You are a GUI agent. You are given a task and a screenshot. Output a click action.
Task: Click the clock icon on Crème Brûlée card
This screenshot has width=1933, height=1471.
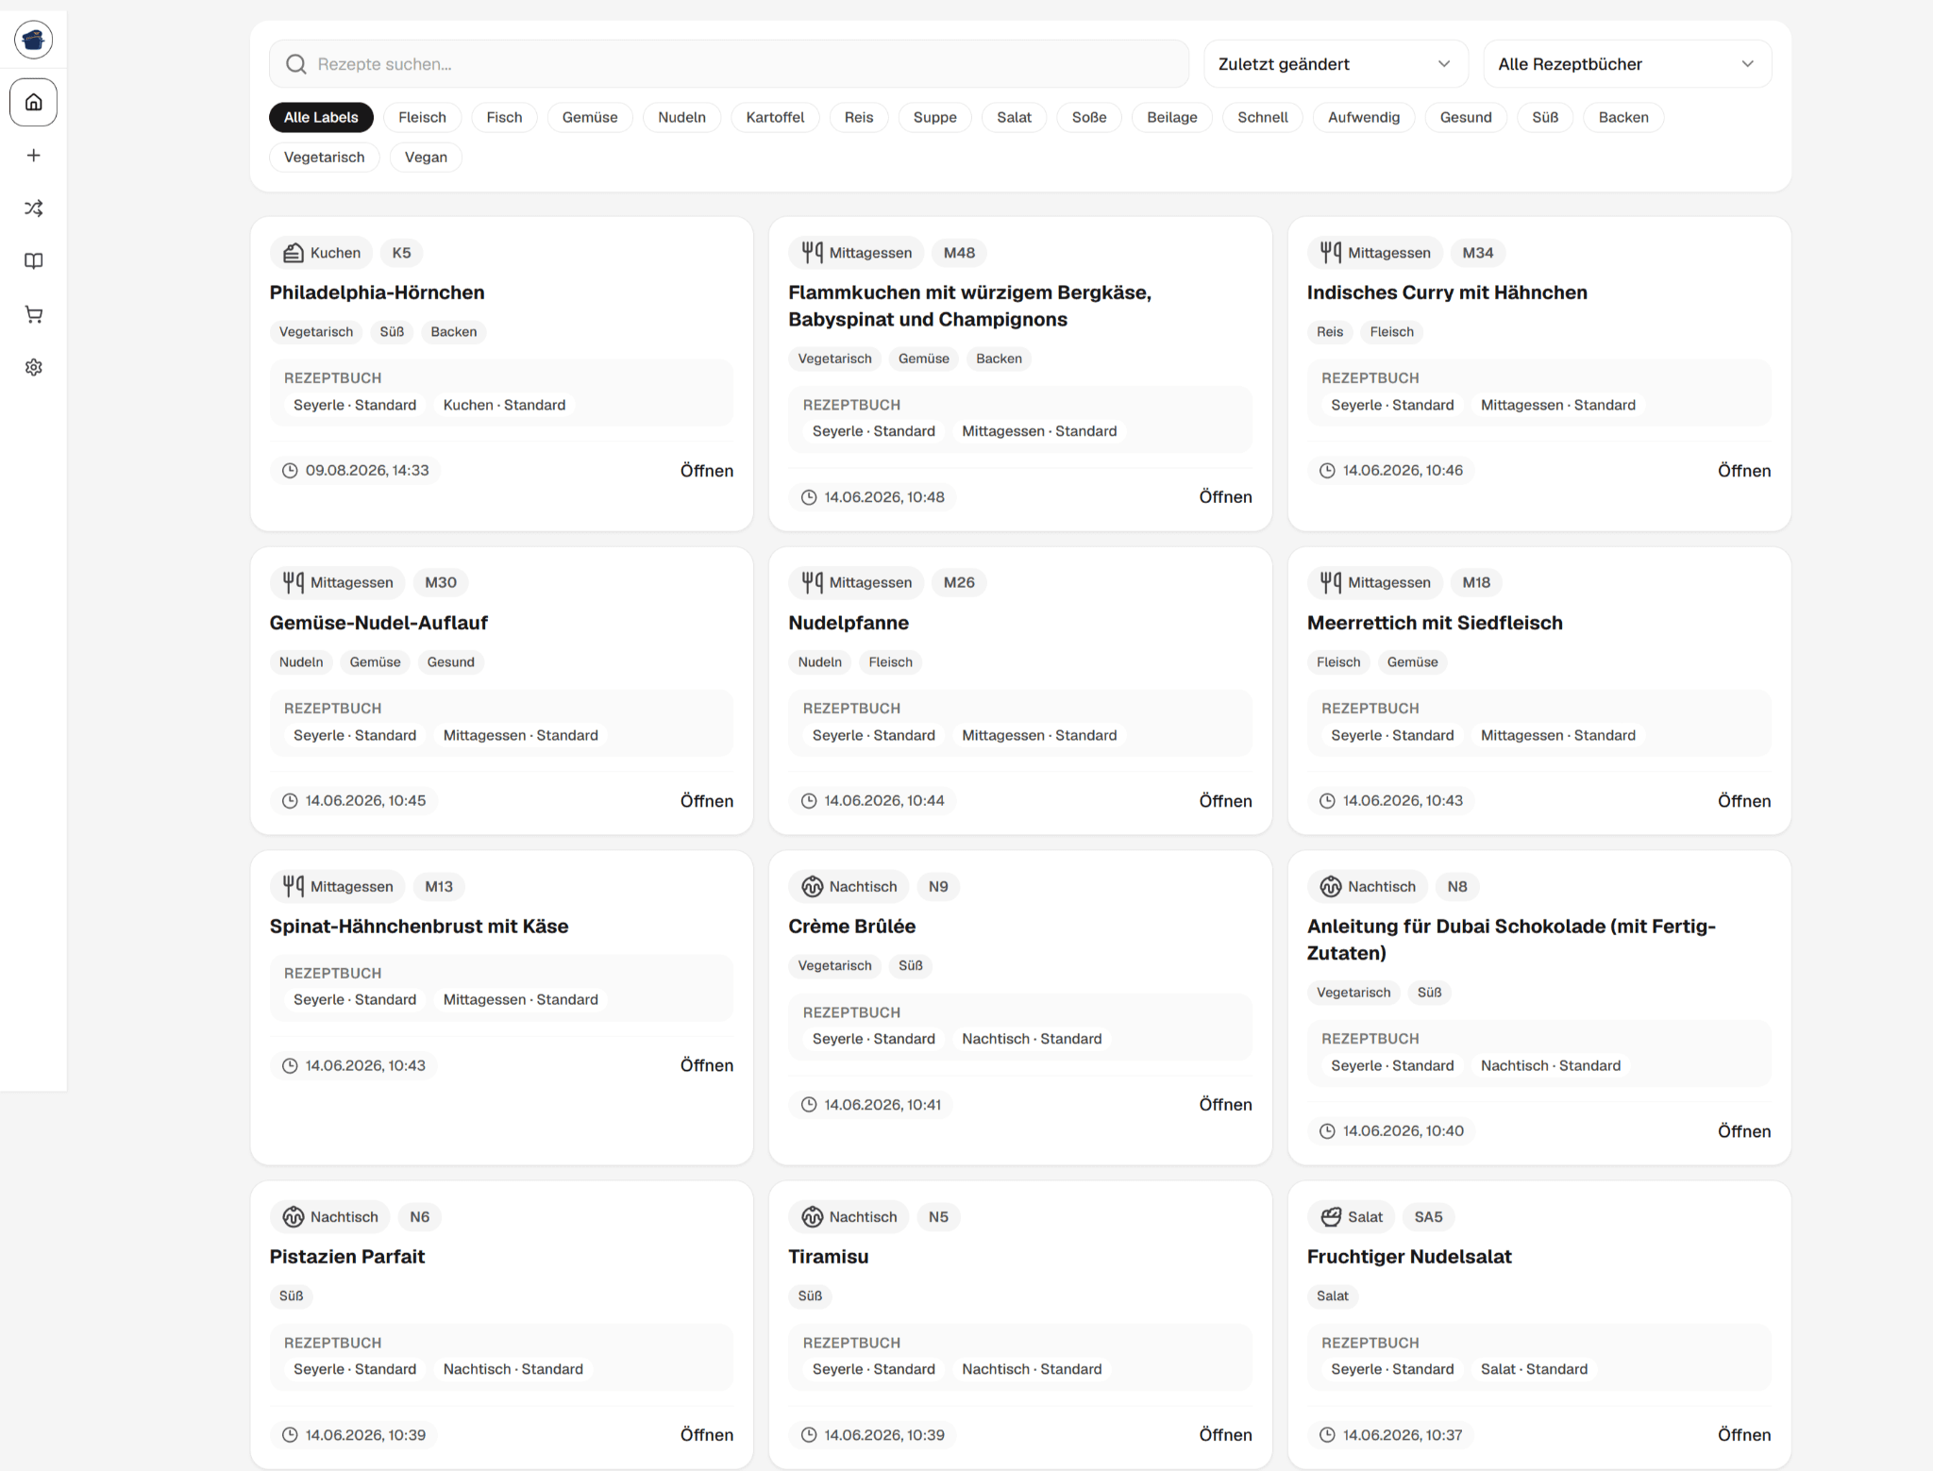pyautogui.click(x=809, y=1105)
